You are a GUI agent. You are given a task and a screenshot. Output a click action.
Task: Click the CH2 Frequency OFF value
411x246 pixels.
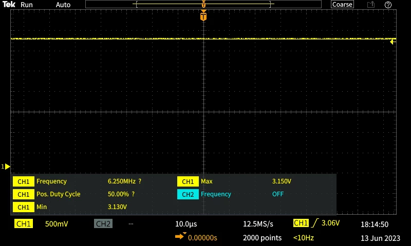point(278,194)
